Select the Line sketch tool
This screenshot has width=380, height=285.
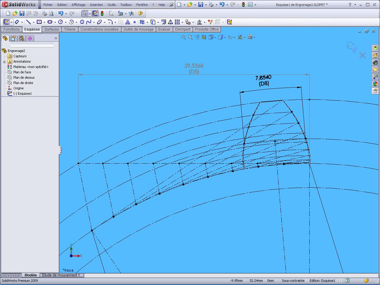tap(28, 22)
